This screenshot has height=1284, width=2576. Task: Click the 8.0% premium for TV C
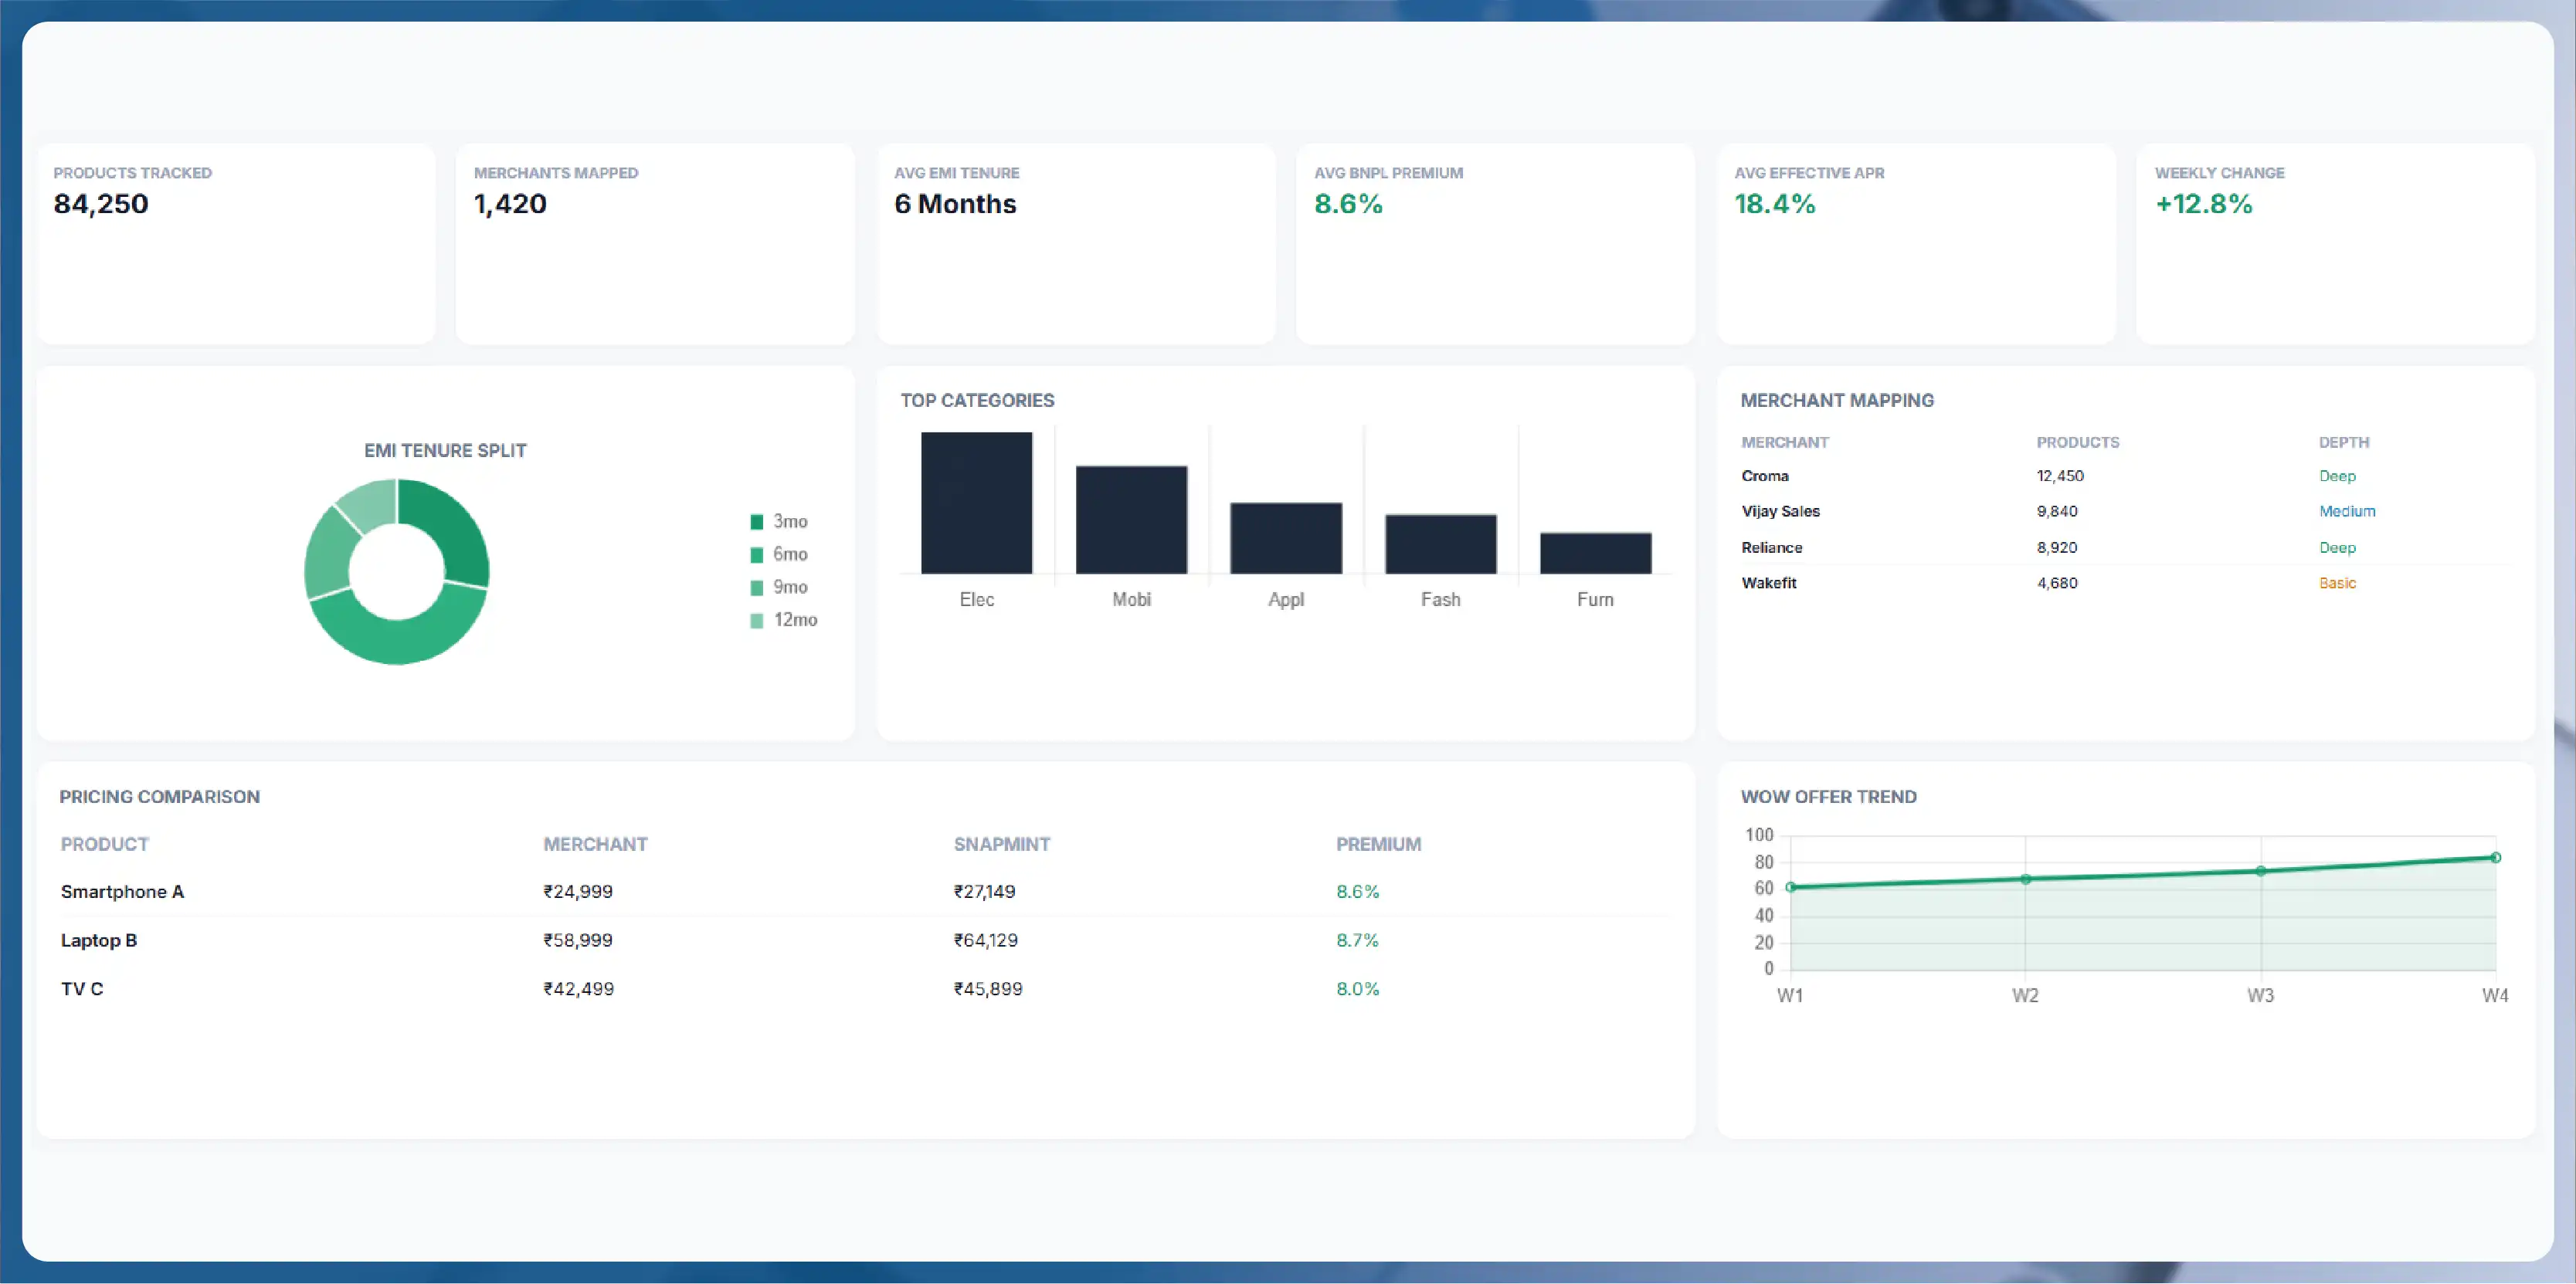click(1357, 989)
